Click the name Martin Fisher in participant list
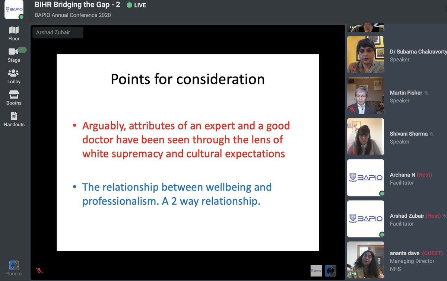Viewport: 447px width, 281px height. [x=406, y=93]
